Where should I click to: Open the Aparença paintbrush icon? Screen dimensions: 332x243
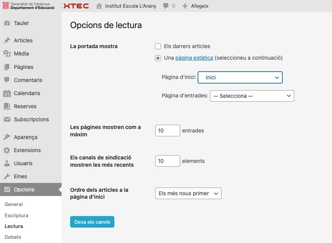point(7,137)
